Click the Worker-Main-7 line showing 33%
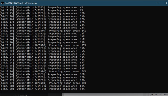The image size is (168, 96). coord(42,42)
